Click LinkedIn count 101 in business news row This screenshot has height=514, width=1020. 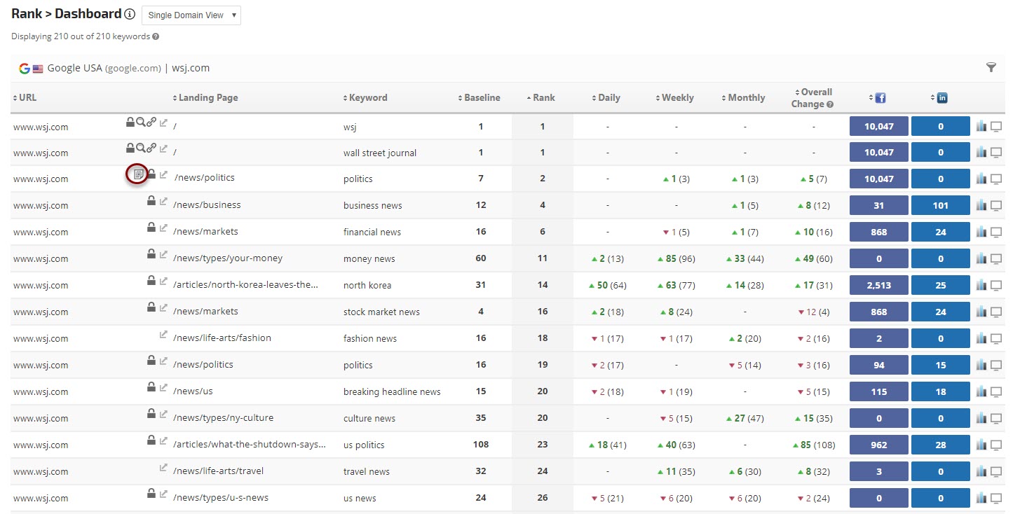tap(941, 206)
